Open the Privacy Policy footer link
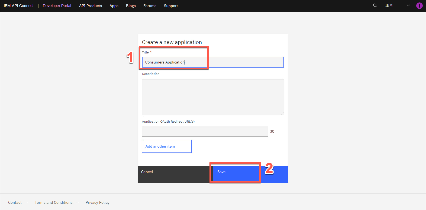426x210 pixels. click(98, 202)
